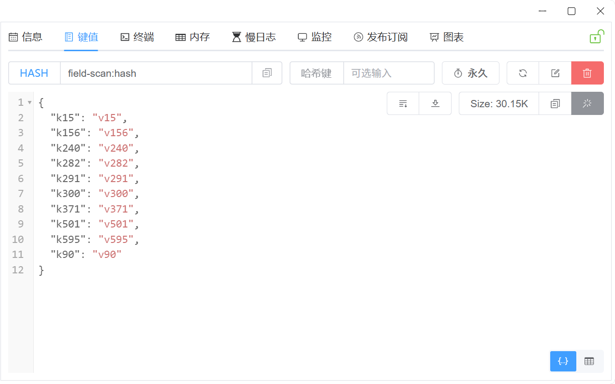
Task: Switch to table view mode
Action: (589, 361)
